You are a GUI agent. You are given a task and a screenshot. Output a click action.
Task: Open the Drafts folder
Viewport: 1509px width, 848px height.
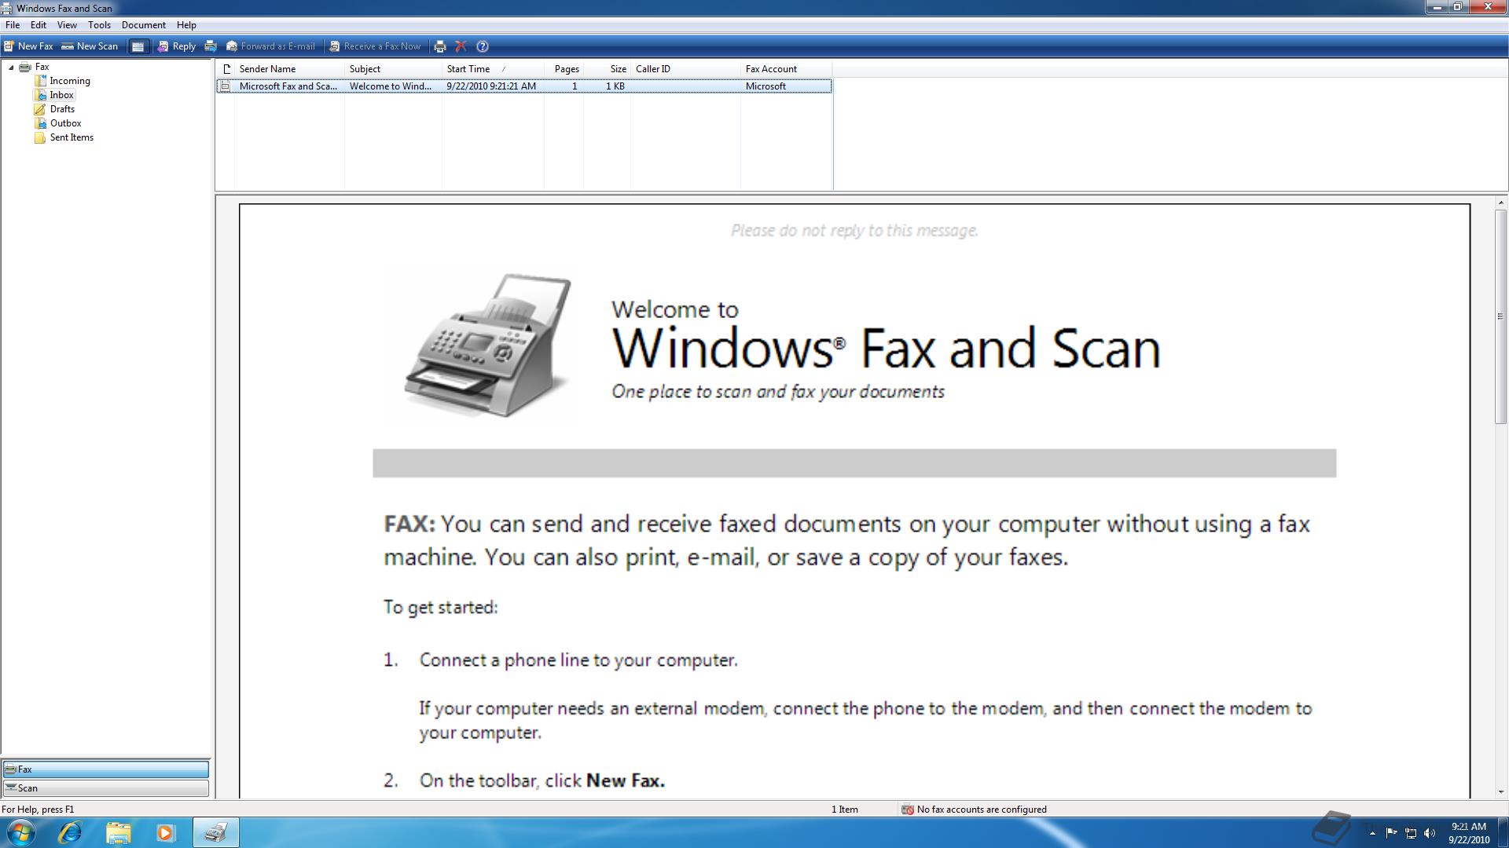[62, 109]
